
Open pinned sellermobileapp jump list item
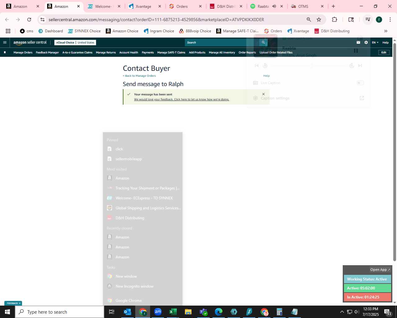point(143,159)
